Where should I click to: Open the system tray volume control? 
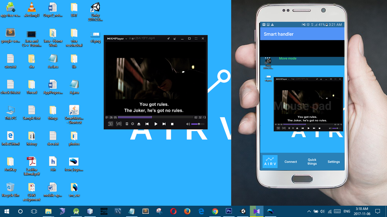pyautogui.click(x=323, y=211)
